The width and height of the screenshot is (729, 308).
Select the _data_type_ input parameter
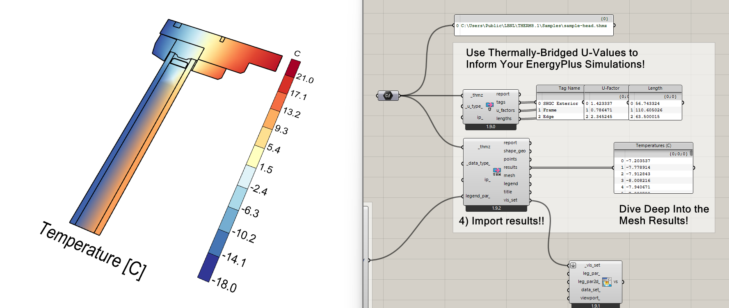[x=478, y=163]
